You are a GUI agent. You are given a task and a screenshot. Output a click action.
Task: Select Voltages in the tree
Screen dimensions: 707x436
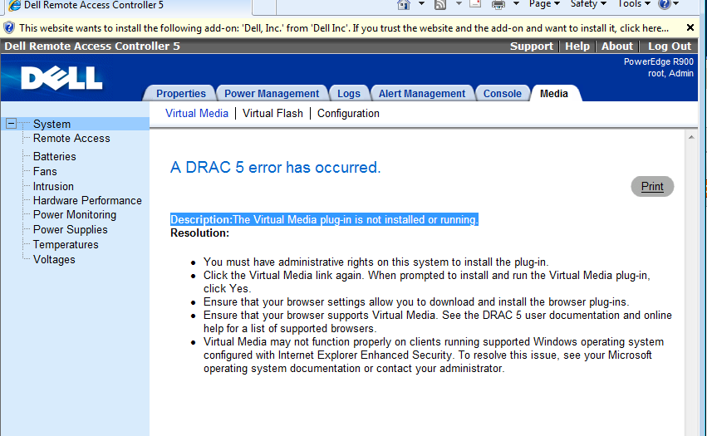coord(54,260)
